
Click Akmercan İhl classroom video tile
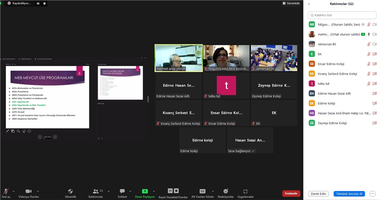274,58
